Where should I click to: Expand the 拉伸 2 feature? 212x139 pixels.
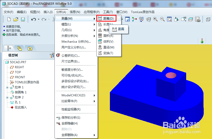click(x=7, y=98)
